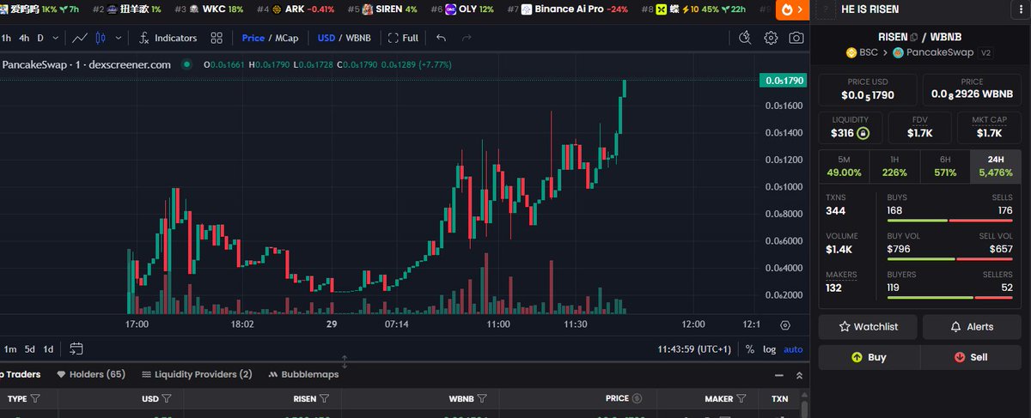Image resolution: width=1031 pixels, height=418 pixels.
Task: Open the Bubblemaps tab
Action: (x=304, y=374)
